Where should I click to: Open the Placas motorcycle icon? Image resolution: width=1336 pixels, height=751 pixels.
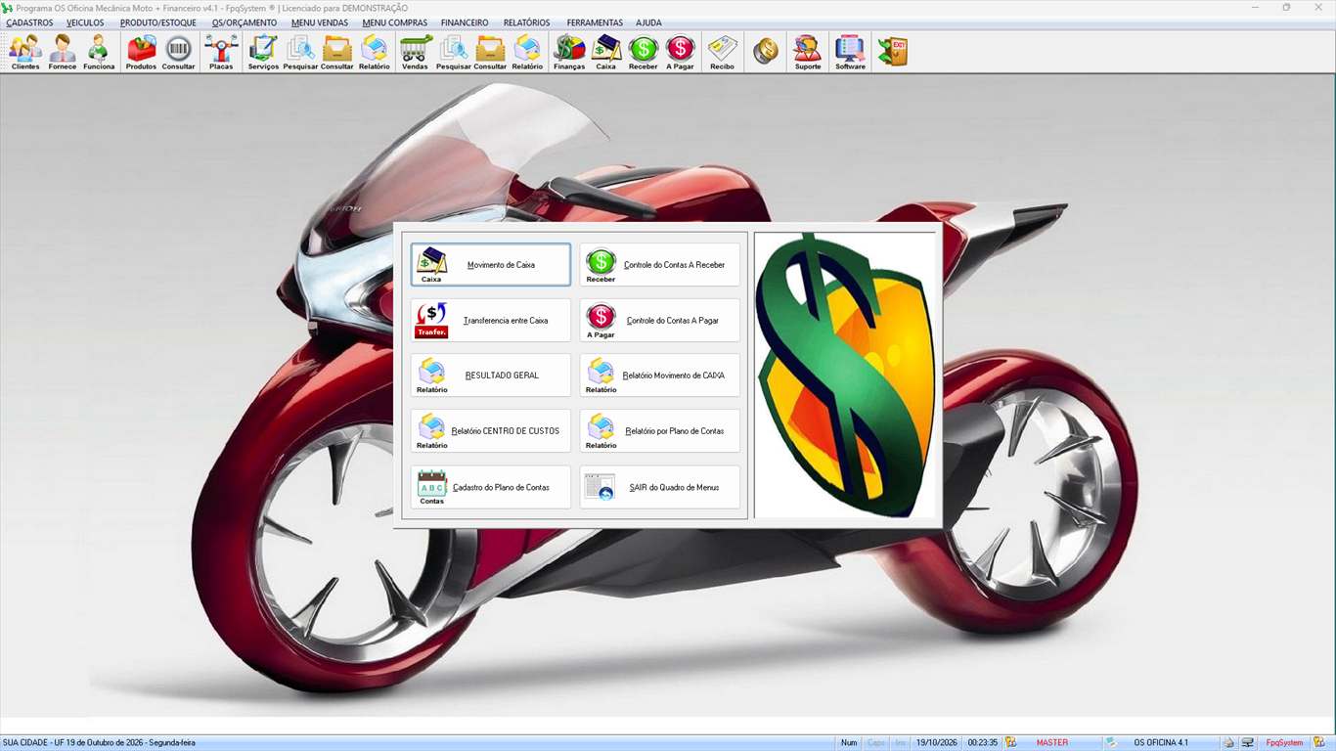click(221, 52)
